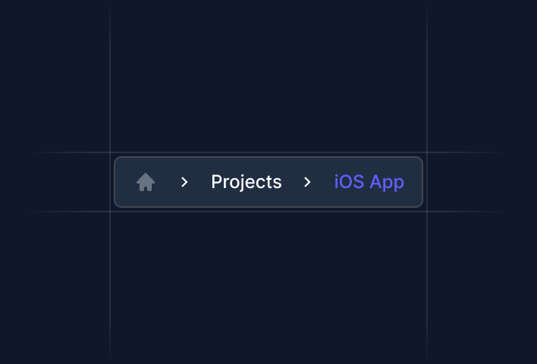Click the iOS App breadcrumb item

coord(369,182)
